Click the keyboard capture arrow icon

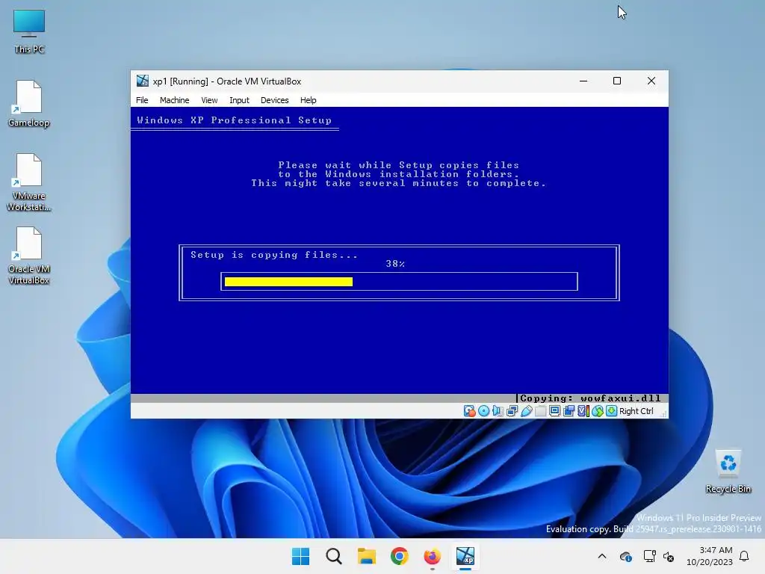tap(611, 411)
